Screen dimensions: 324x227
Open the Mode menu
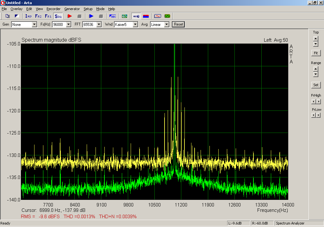coord(100,9)
